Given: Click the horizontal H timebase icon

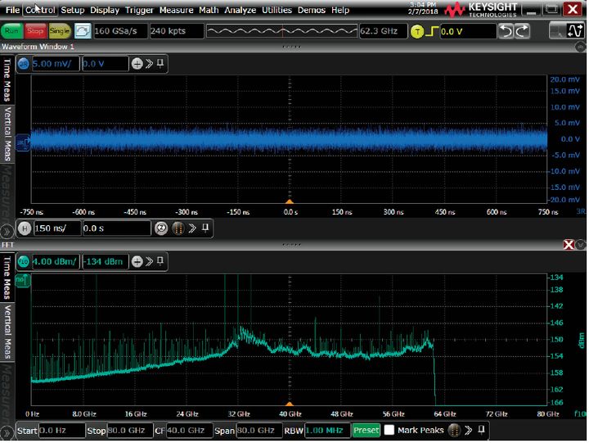Looking at the screenshot, I should pyautogui.click(x=24, y=228).
